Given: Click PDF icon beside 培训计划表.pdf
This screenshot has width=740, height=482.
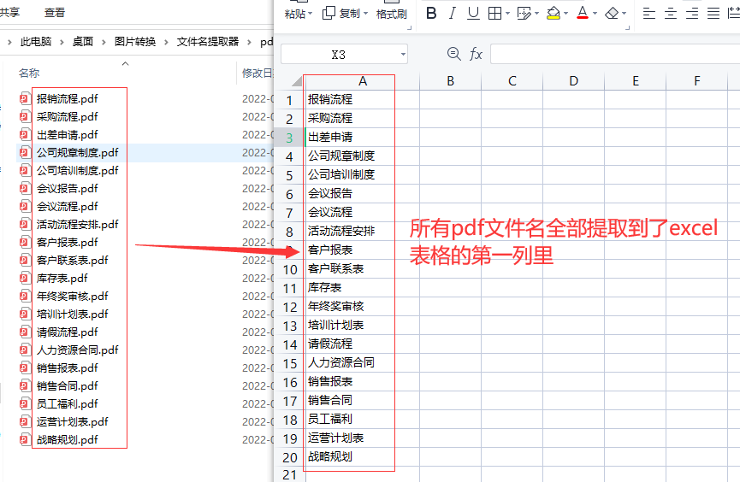Looking at the screenshot, I should 25,314.
